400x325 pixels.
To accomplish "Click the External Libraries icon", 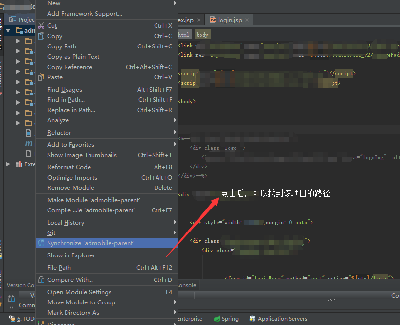I will coord(19,164).
